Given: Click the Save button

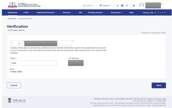Looking at the screenshot, I should 159,85.
